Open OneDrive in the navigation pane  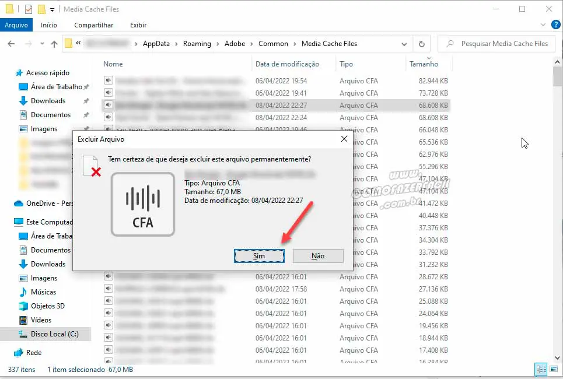(49, 203)
